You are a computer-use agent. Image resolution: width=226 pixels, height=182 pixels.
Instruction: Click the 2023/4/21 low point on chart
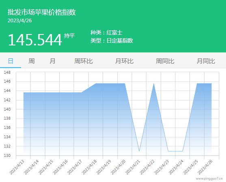pos(139,151)
